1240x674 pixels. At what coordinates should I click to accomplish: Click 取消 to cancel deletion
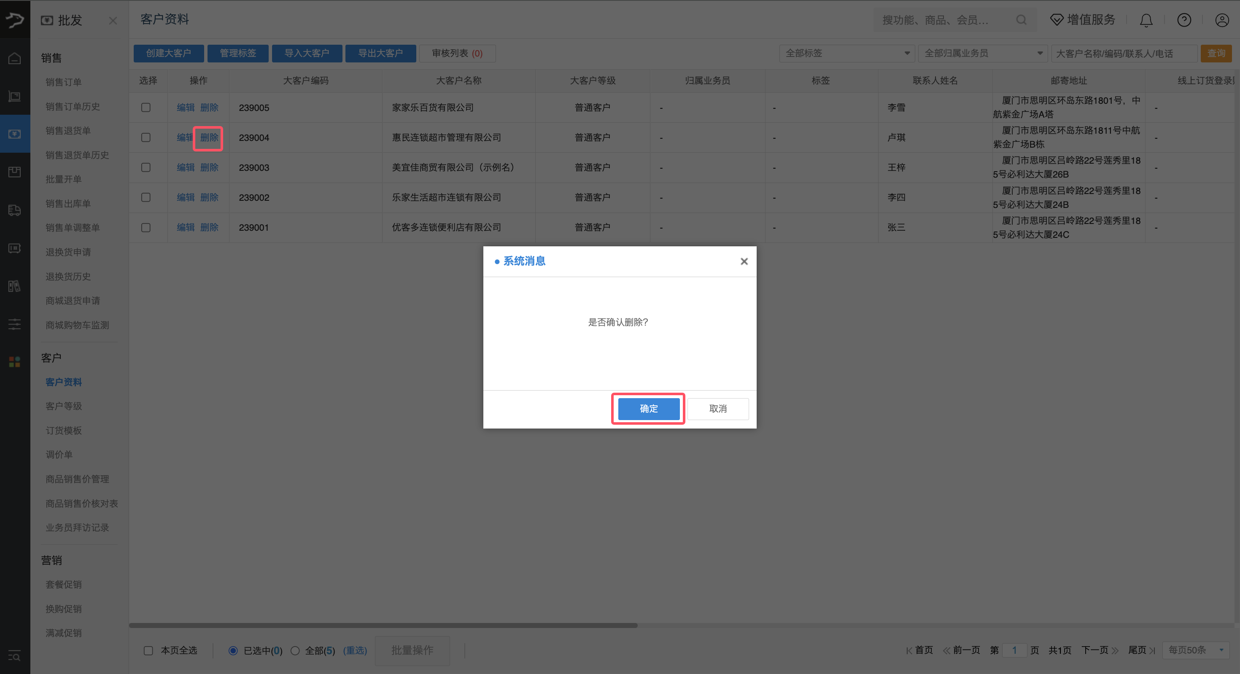click(x=717, y=409)
